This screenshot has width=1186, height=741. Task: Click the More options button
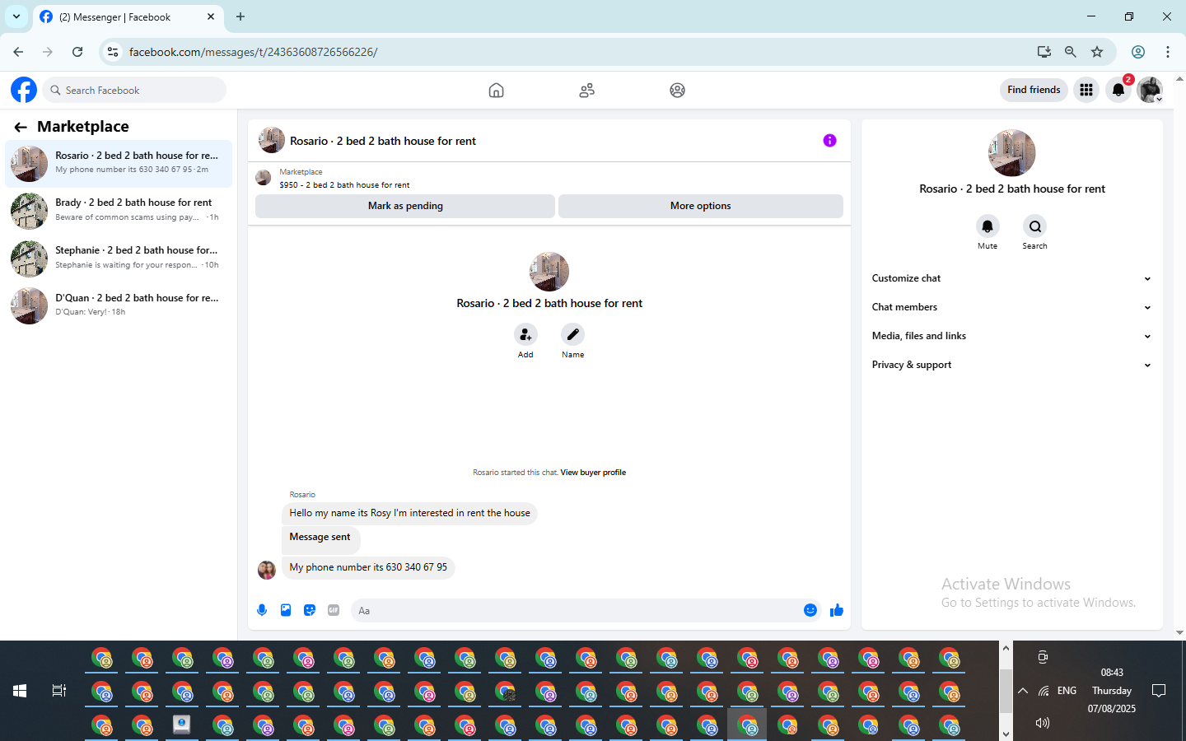point(701,206)
